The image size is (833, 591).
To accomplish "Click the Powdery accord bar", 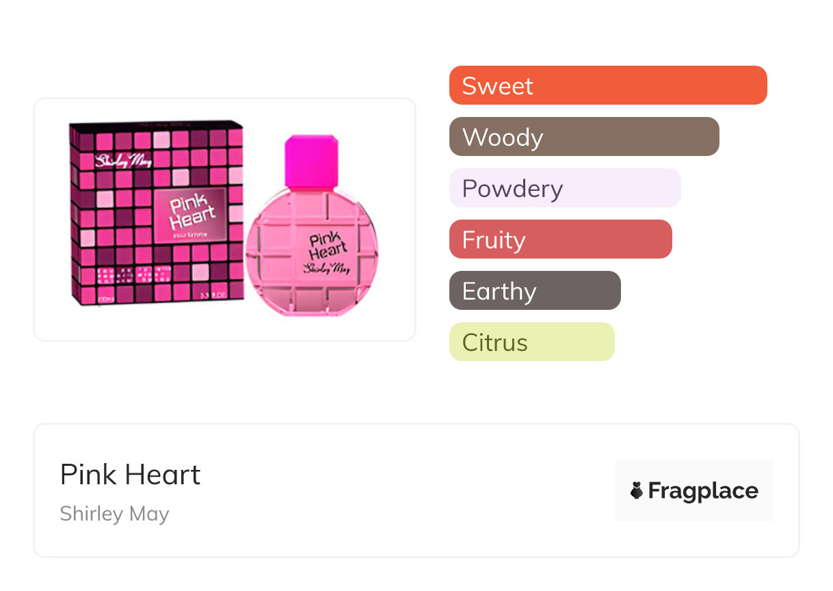I will (x=564, y=188).
